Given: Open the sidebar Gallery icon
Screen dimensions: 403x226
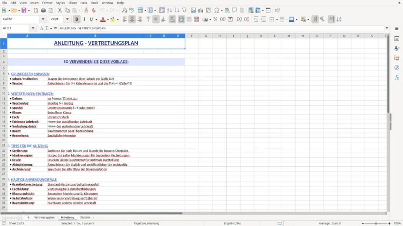Looking at the screenshot, I should 397,58.
